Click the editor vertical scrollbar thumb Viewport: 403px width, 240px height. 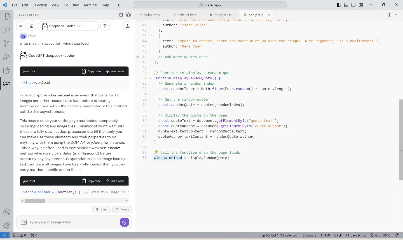(x=401, y=140)
